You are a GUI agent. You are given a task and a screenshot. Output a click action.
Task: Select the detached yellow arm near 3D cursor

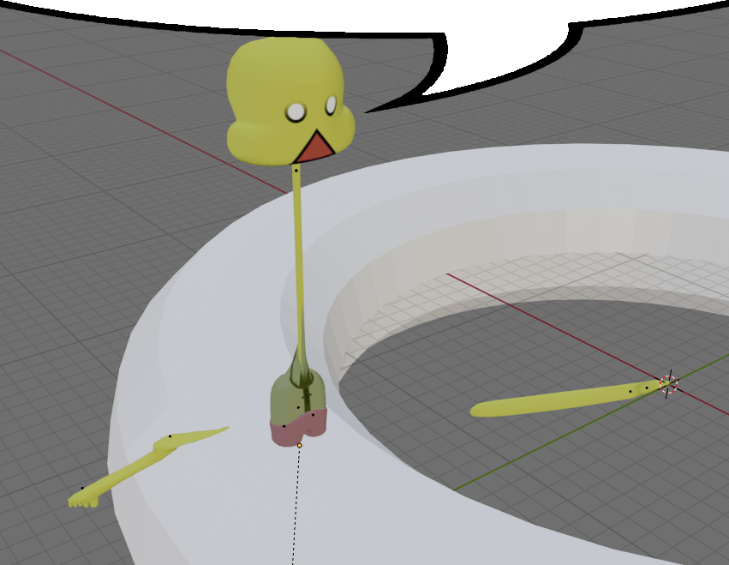pos(548,401)
